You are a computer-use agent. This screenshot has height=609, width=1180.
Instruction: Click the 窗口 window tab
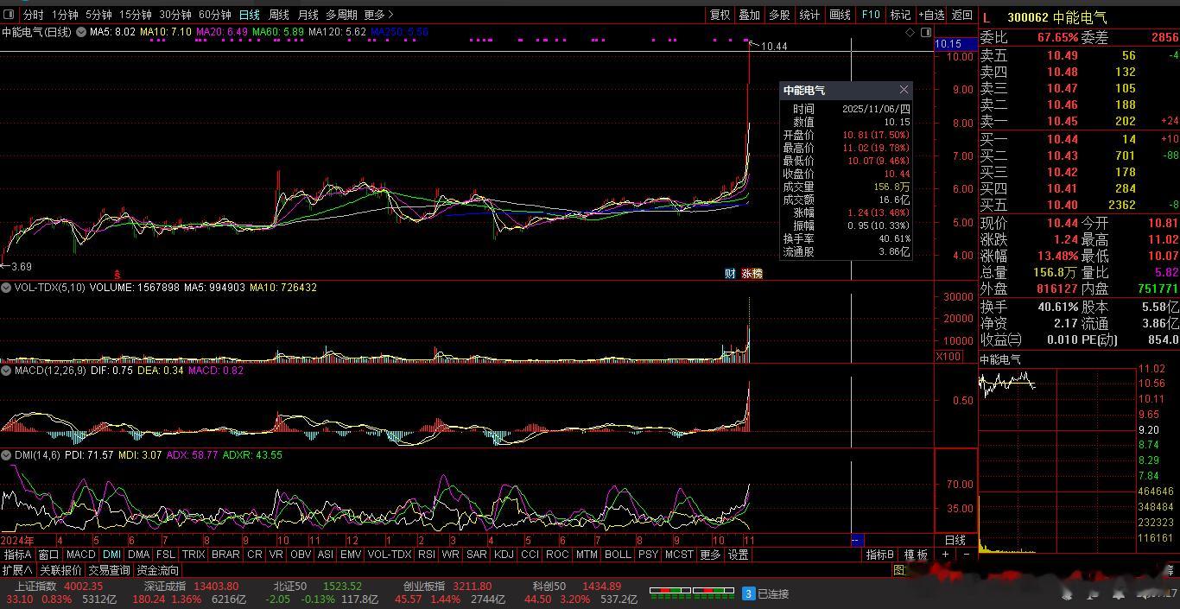point(48,555)
